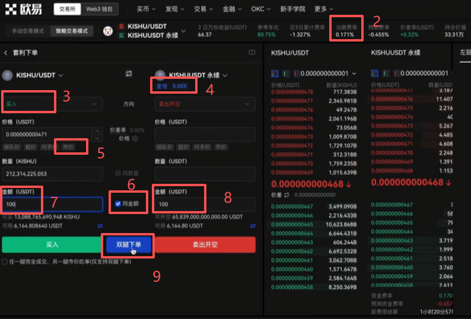Select the bids-only view for KISHUUSDT 永续 book
Screen dimensions: 471x319
[x=386, y=74]
